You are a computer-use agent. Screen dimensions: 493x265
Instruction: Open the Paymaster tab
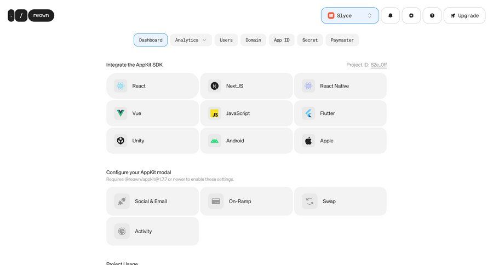[x=342, y=40]
